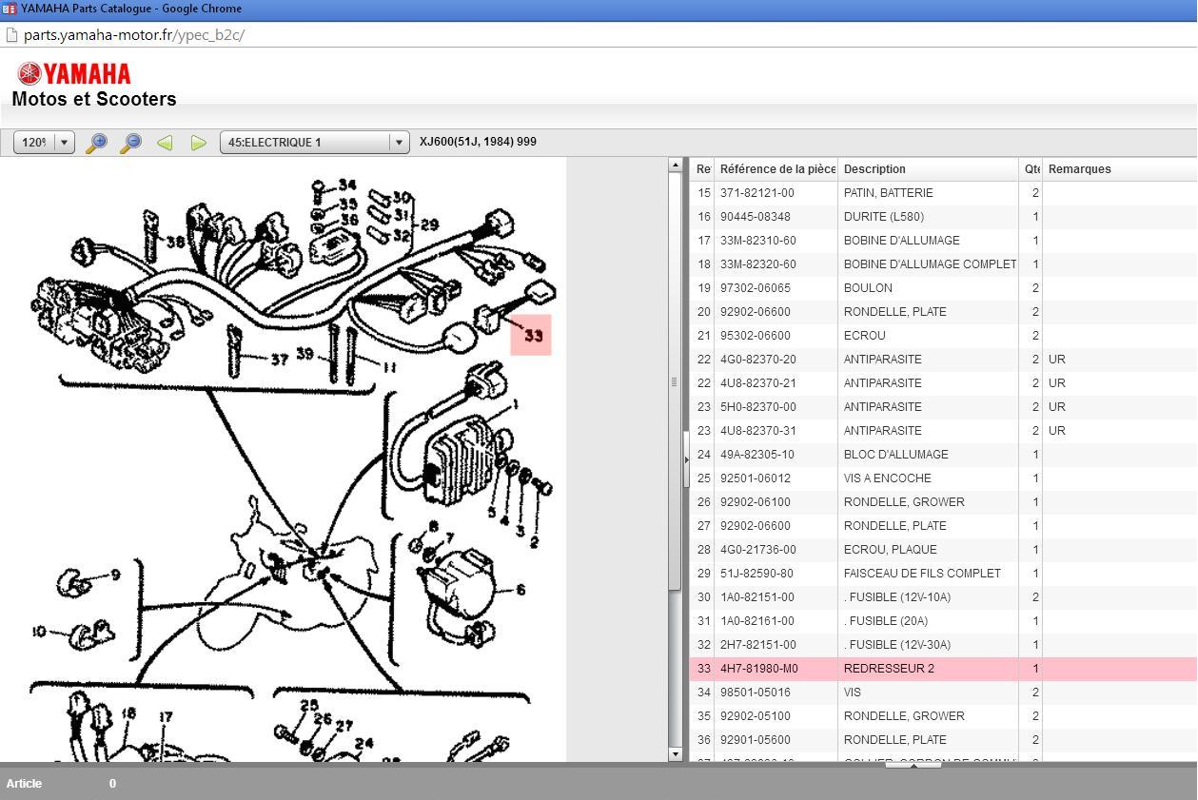Select the ECROU, PLAQUE row
The image size is (1198, 800).
point(943,550)
